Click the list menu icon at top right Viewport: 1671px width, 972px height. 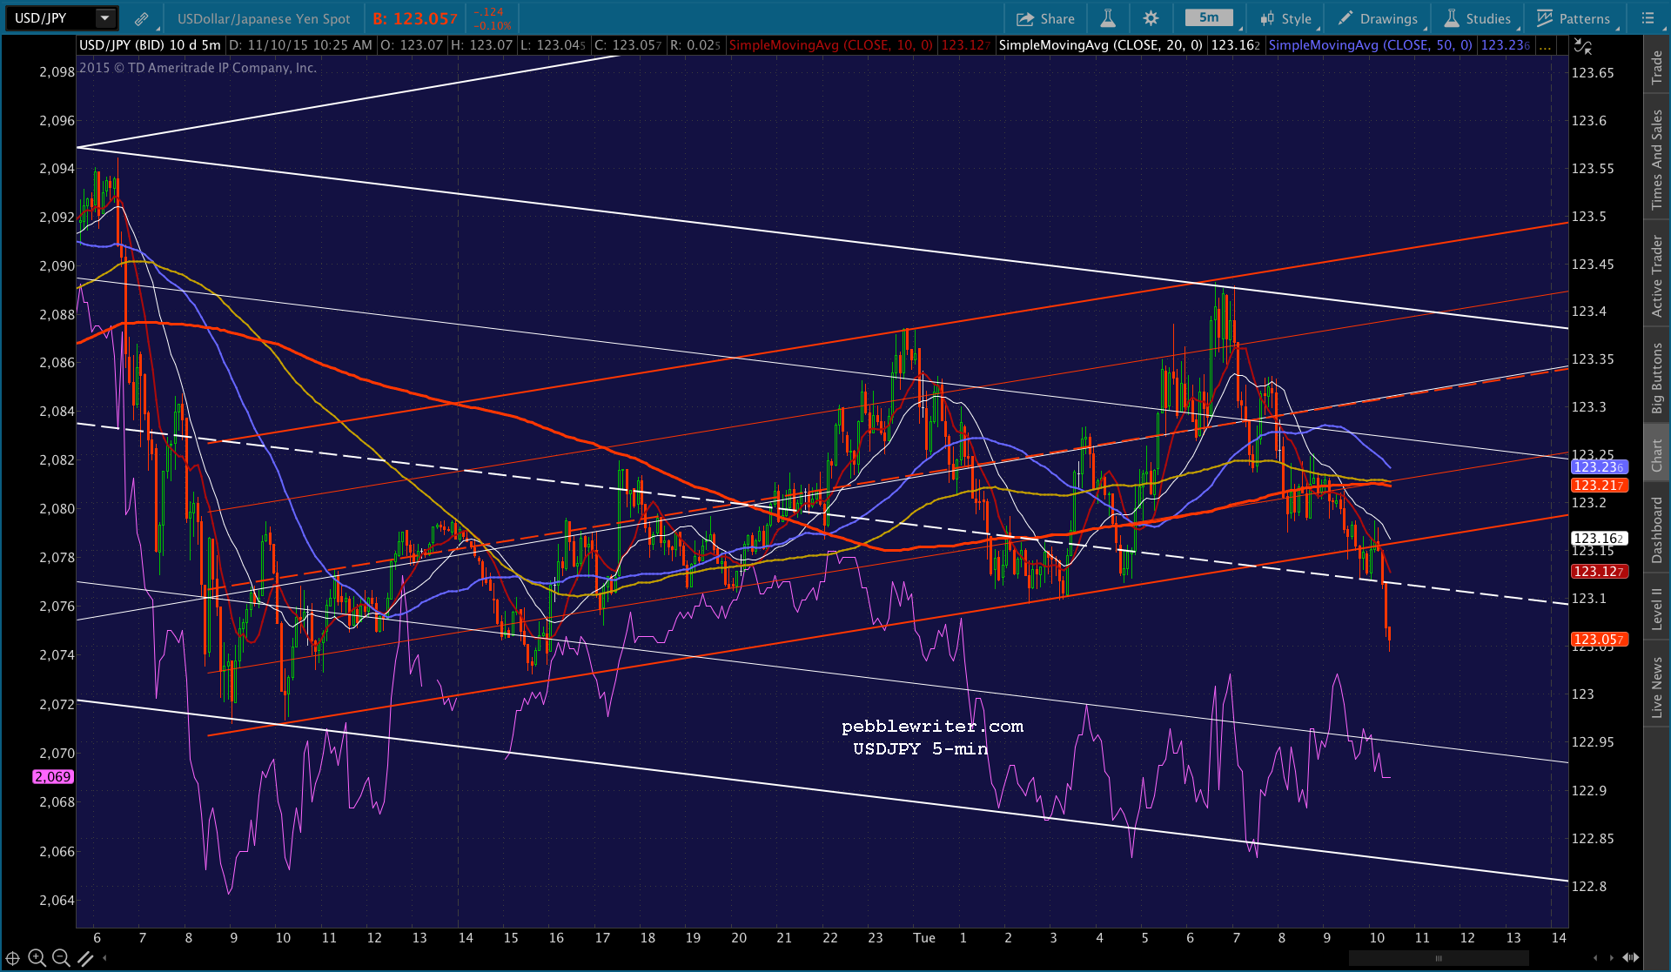pos(1648,18)
